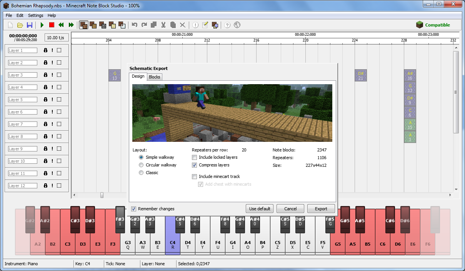This screenshot has width=465, height=271.
Task: Click the New song icon
Action: pos(10,25)
